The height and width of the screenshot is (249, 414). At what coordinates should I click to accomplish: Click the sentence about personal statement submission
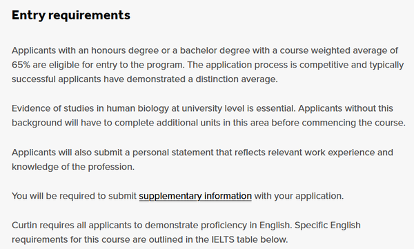(202, 159)
